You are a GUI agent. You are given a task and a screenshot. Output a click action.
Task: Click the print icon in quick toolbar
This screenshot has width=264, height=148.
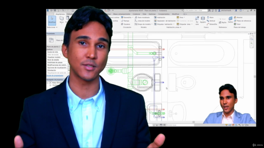(x=73, y=10)
